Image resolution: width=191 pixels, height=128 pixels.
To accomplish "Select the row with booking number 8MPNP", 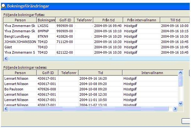I will point(97,31).
